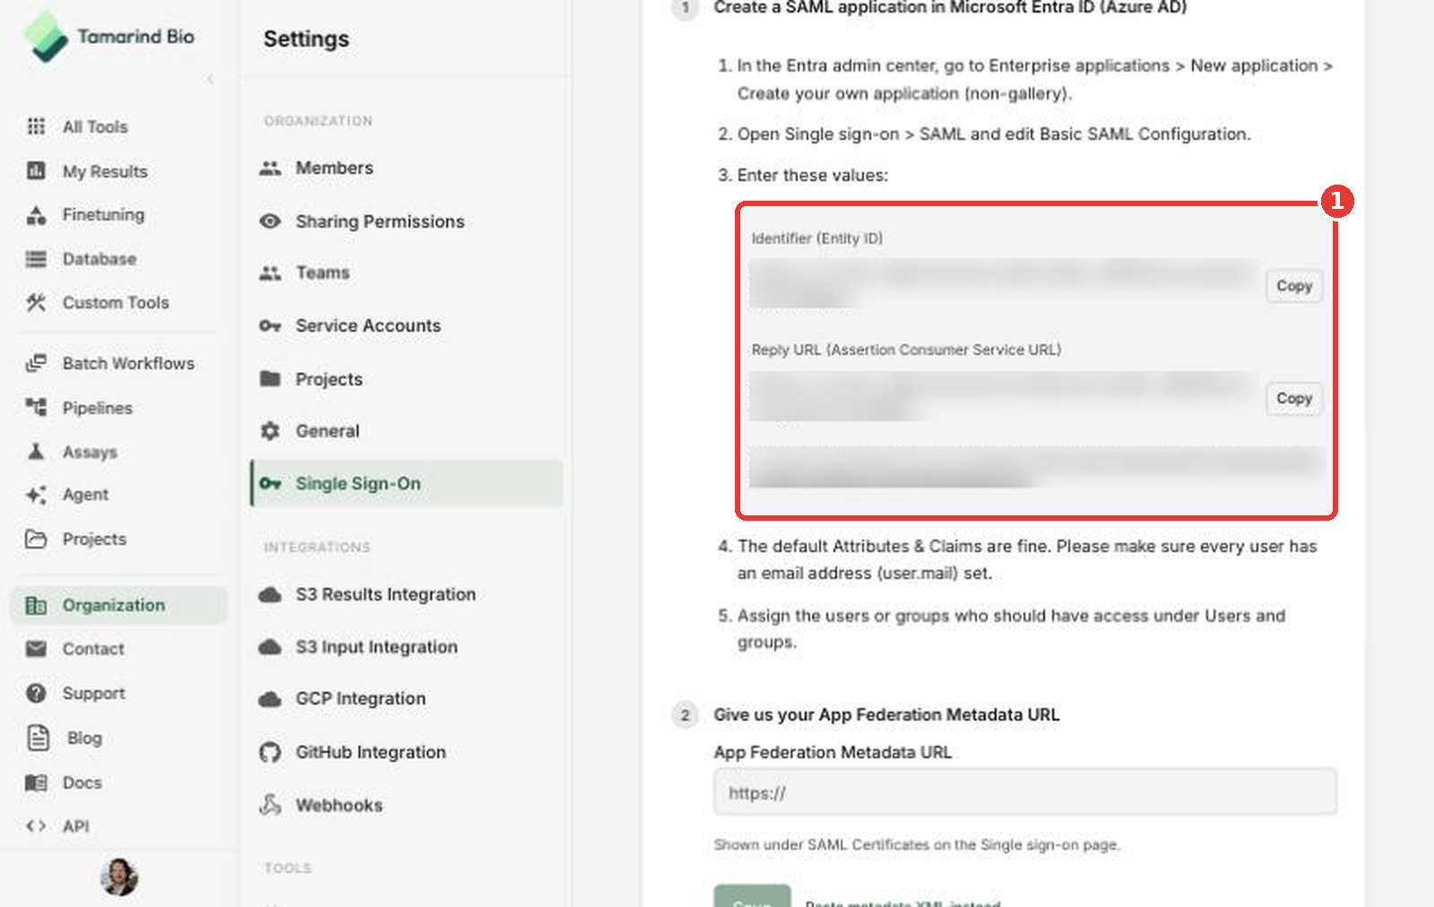The height and width of the screenshot is (907, 1434).
Task: Click the green Save button
Action: point(752,896)
